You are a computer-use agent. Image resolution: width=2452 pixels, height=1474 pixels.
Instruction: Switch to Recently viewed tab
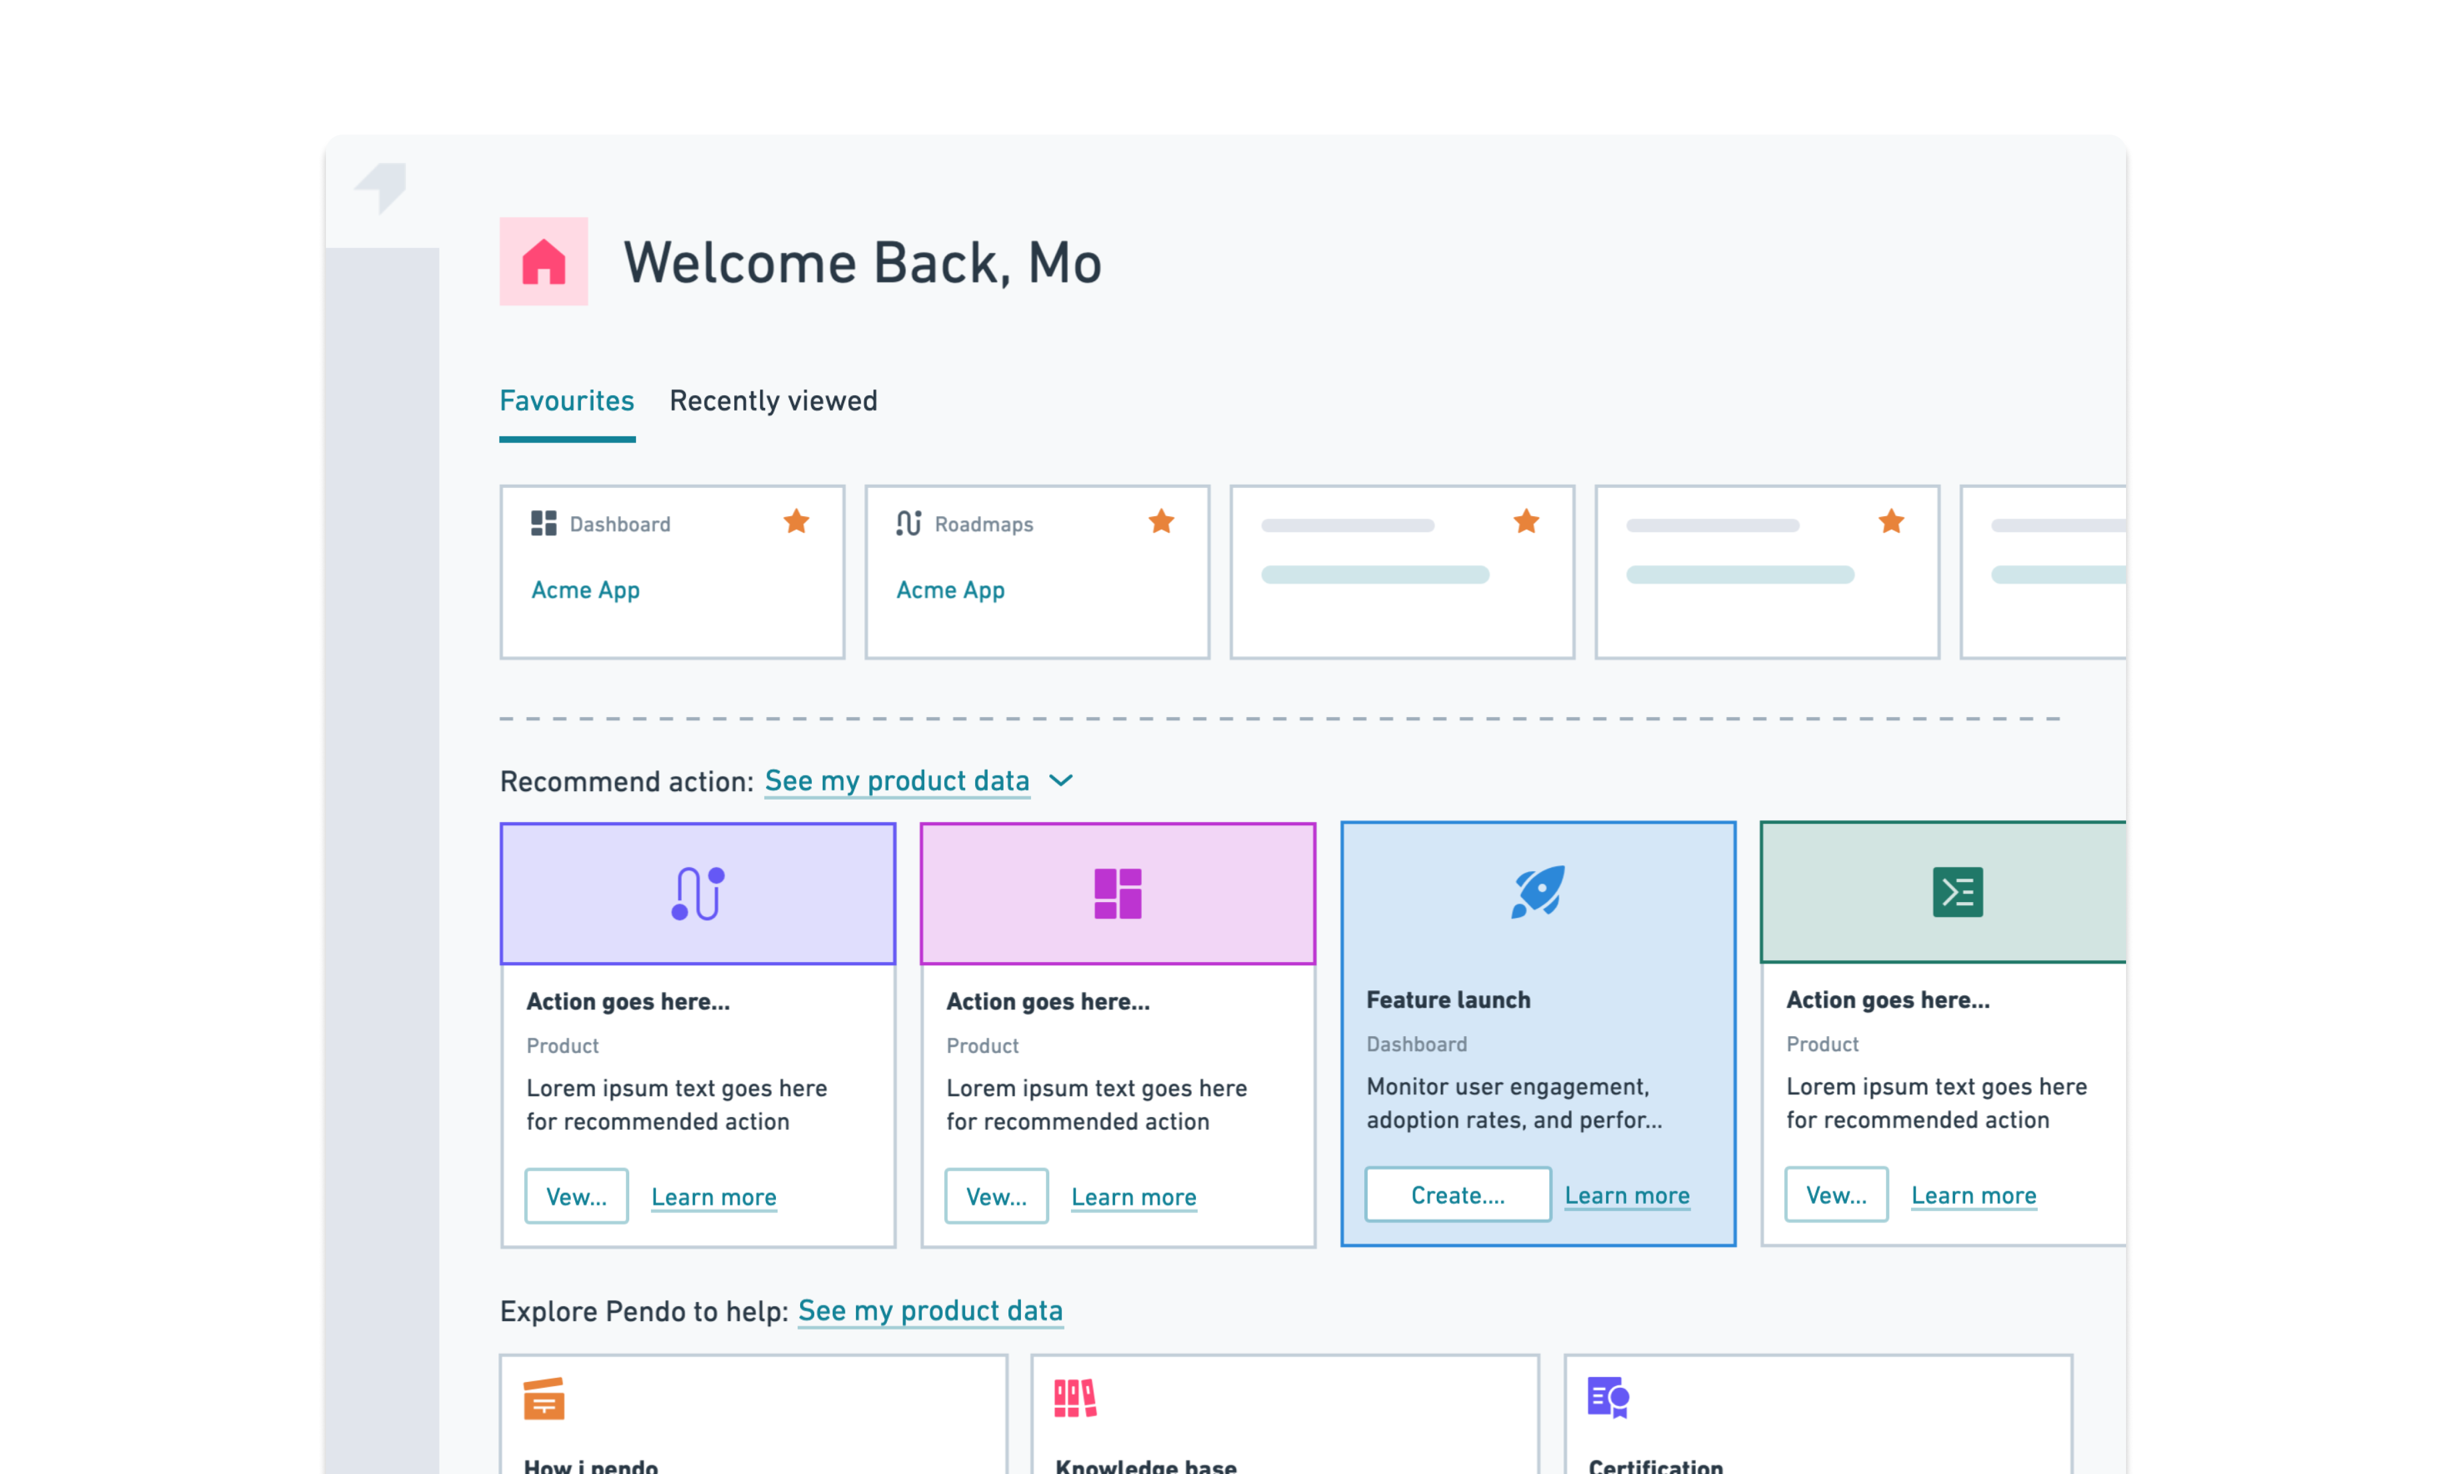772,400
